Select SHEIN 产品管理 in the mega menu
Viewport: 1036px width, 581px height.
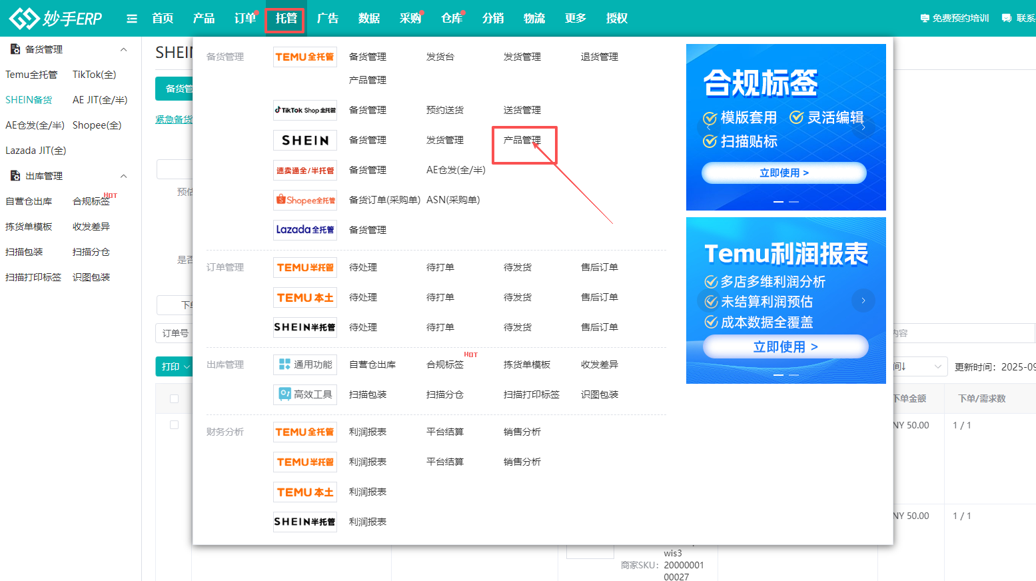pos(522,140)
